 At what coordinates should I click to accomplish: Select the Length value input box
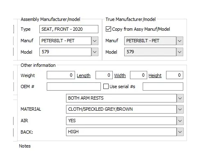click(x=104, y=75)
